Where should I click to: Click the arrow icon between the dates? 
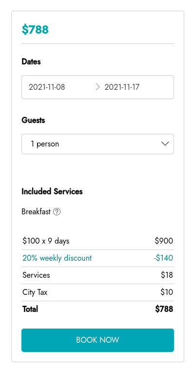(x=97, y=87)
